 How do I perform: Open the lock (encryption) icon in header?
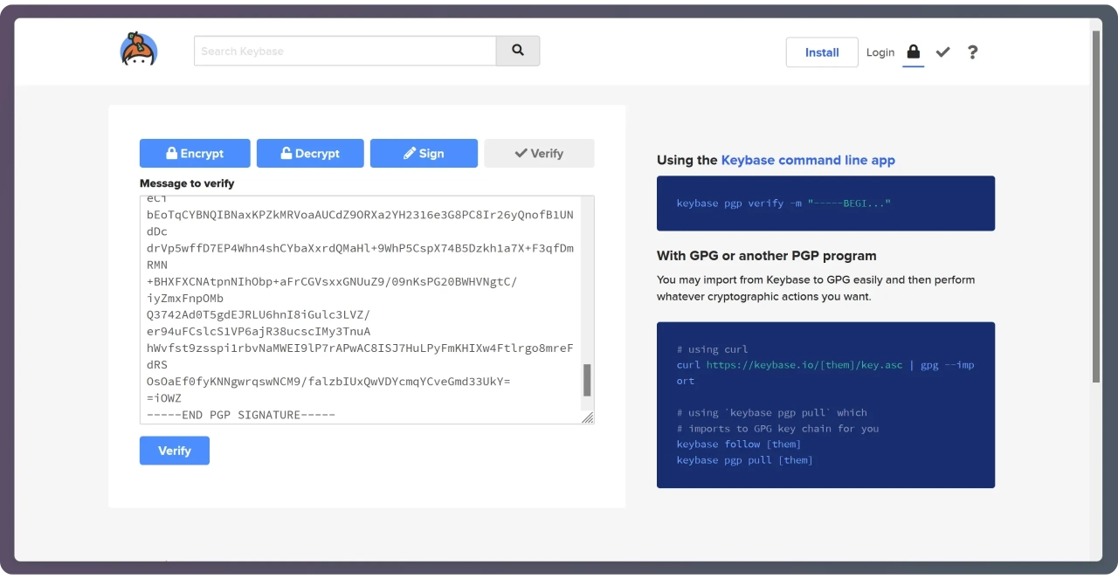(914, 52)
